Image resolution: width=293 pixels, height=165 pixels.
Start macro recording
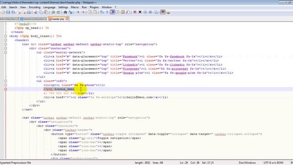point(135,12)
